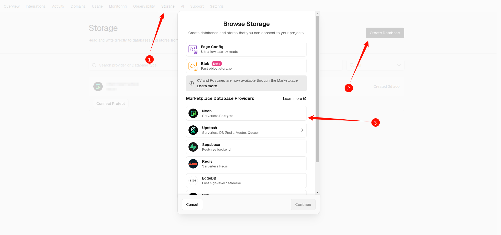This screenshot has width=501, height=235.
Task: Open the All filter dropdown
Action: coord(375,65)
